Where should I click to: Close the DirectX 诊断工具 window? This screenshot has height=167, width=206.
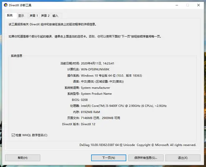click(198, 5)
